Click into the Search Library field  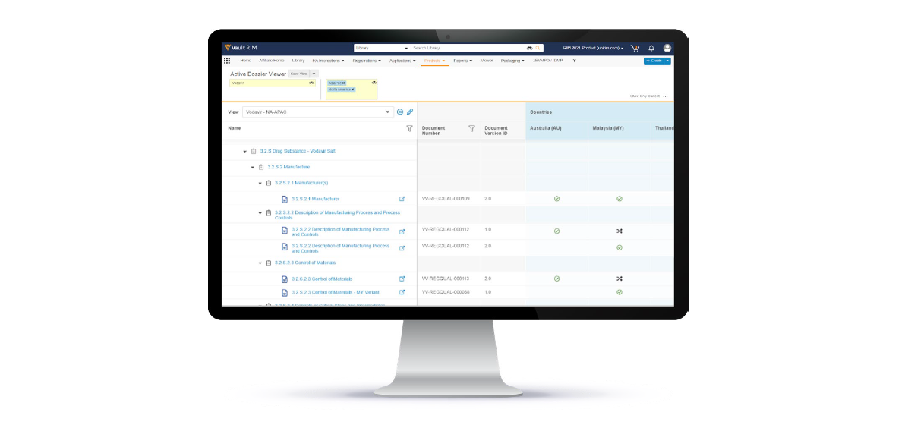tap(467, 48)
